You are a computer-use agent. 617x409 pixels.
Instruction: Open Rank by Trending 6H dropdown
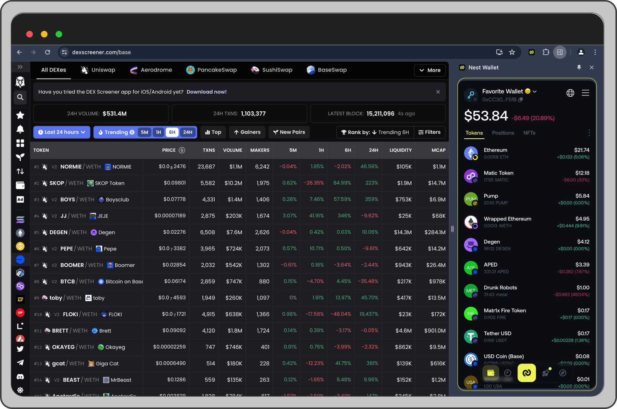pyautogui.click(x=375, y=132)
